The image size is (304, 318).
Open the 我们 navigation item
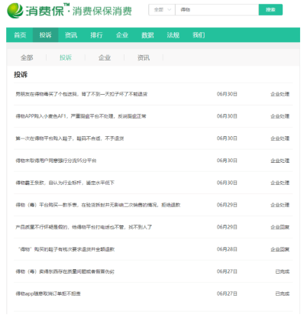click(199, 35)
